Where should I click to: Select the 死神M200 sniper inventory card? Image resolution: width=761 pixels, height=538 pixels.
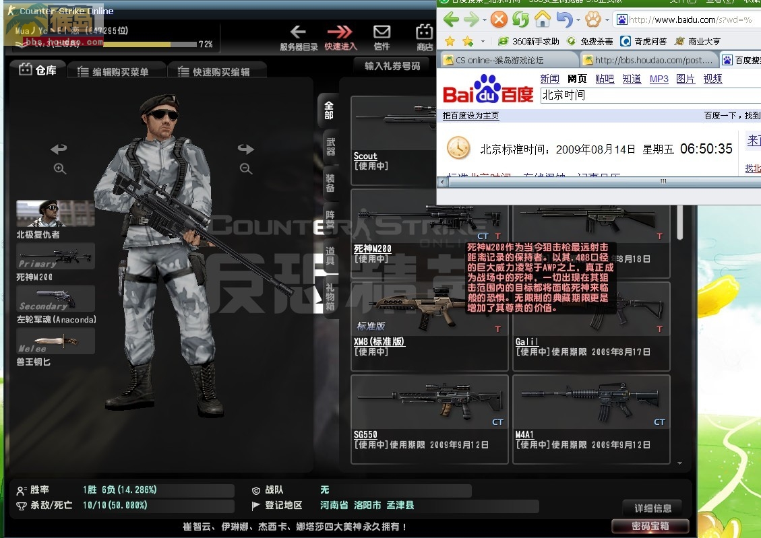(x=429, y=234)
